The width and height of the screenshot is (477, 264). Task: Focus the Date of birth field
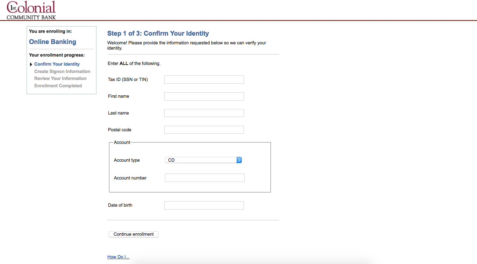(x=204, y=205)
